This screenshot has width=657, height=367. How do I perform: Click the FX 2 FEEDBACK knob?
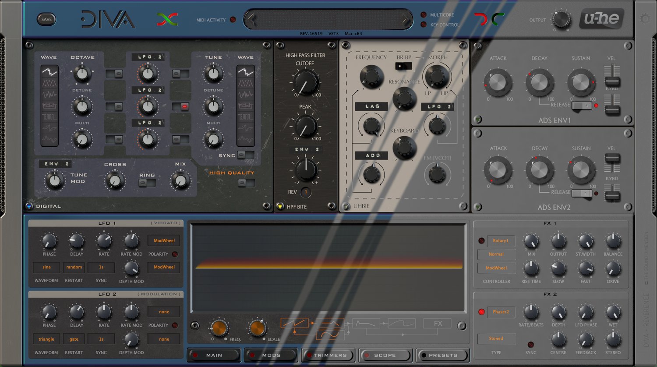pos(586,339)
